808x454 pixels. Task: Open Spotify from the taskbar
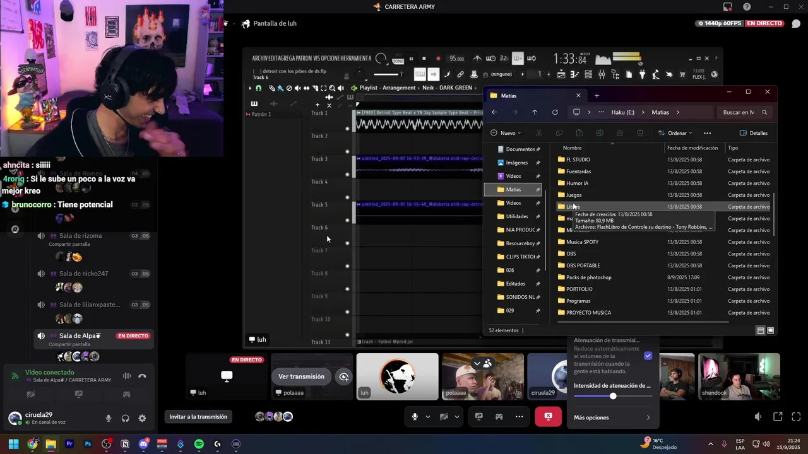(199, 444)
